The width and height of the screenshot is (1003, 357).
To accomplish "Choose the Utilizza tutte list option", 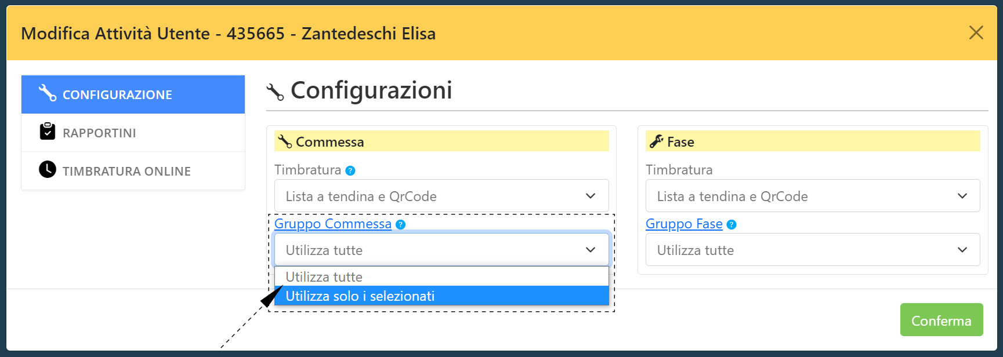I will pyautogui.click(x=441, y=276).
